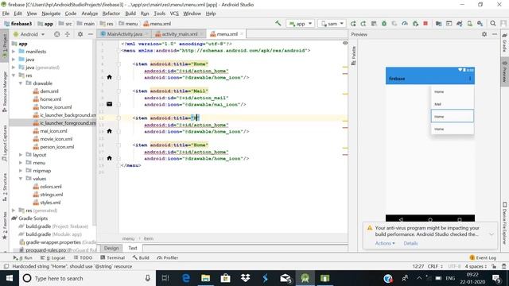Switch to activity_main.xml editor tab
Image resolution: width=509 pixels, height=286 pixels.
click(x=180, y=34)
